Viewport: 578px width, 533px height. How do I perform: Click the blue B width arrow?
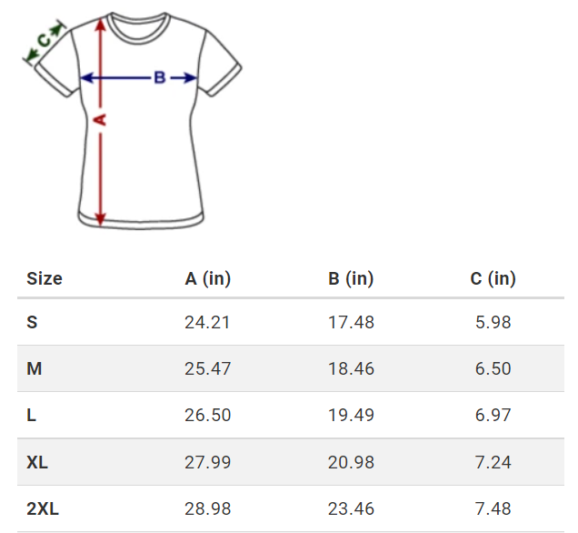tap(139, 78)
